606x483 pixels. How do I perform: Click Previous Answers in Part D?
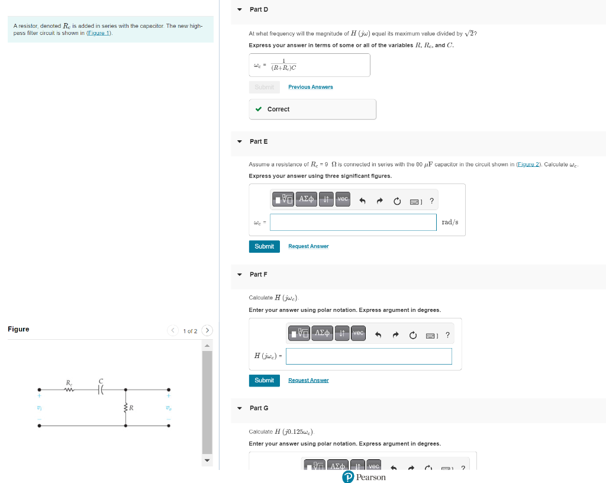click(x=310, y=86)
